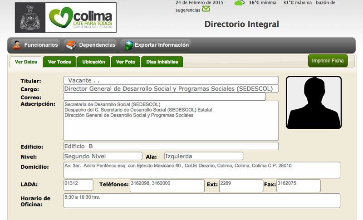Click the Ala field showing Izquierda
This screenshot has width=363, height=220.
pos(204,156)
